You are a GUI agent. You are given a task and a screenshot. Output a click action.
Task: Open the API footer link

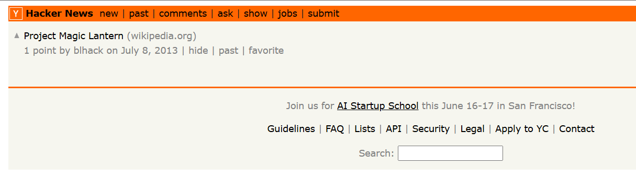click(394, 129)
